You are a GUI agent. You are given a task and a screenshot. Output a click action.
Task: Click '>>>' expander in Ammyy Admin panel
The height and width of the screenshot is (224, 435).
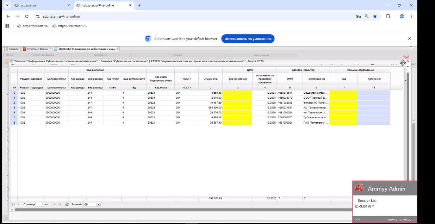point(358,219)
